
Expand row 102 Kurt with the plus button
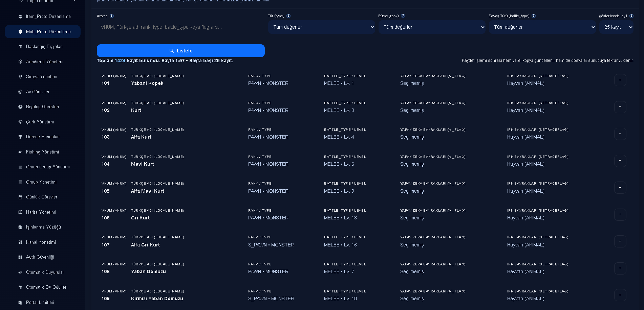coord(620,107)
